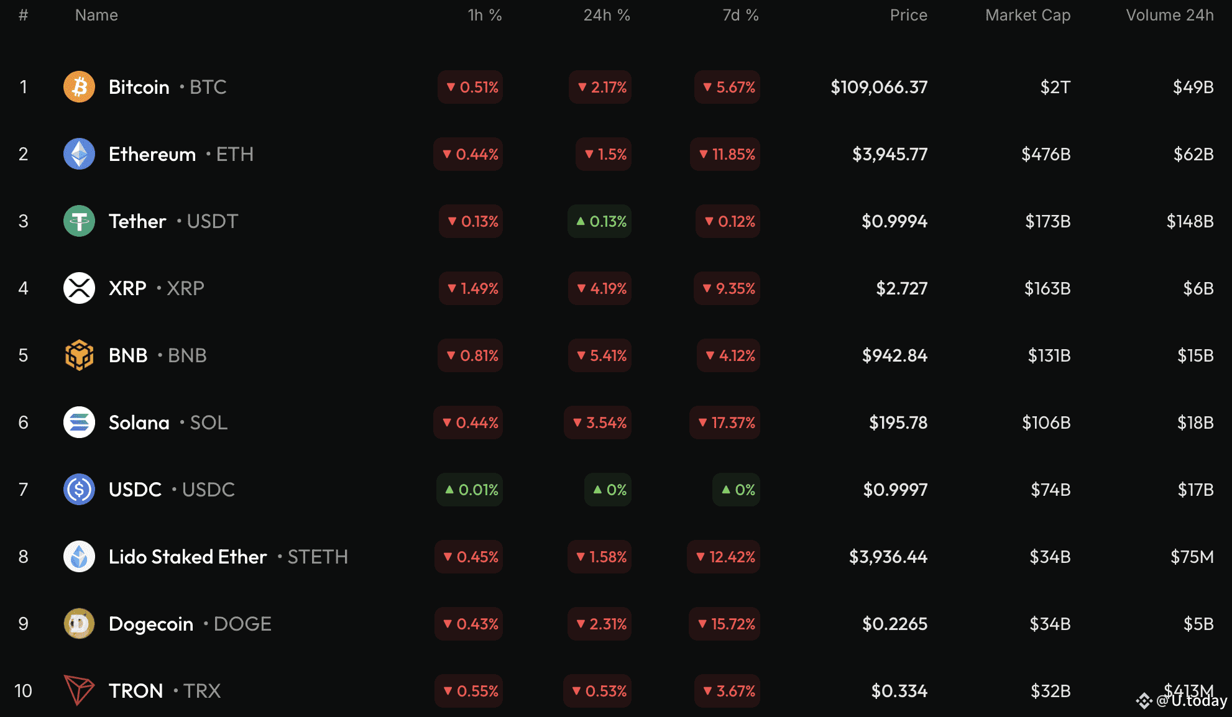Sort by the Market Cap column header
Screen dimensions: 1232x717
pos(1027,16)
